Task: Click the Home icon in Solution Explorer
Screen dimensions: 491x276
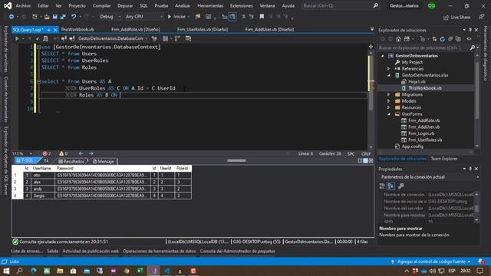Action: pos(398,39)
